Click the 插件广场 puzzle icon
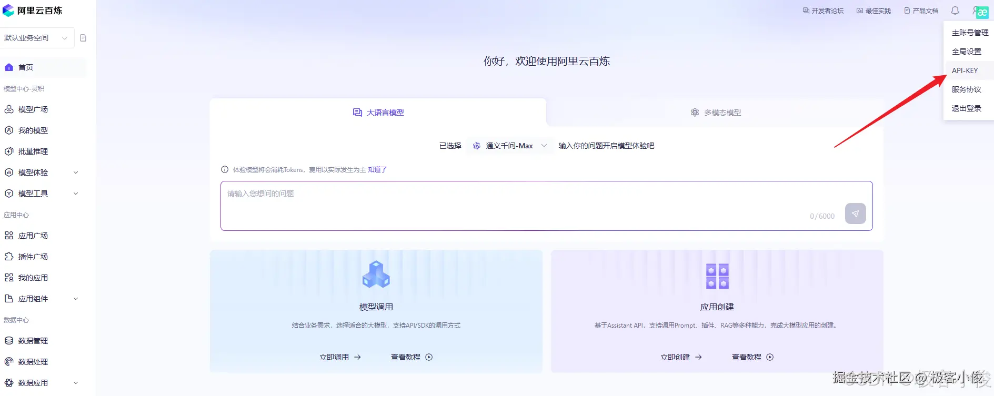This screenshot has height=396, width=994. tap(9, 257)
